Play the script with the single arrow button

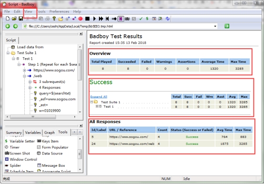pyautogui.click(x=94, y=19)
